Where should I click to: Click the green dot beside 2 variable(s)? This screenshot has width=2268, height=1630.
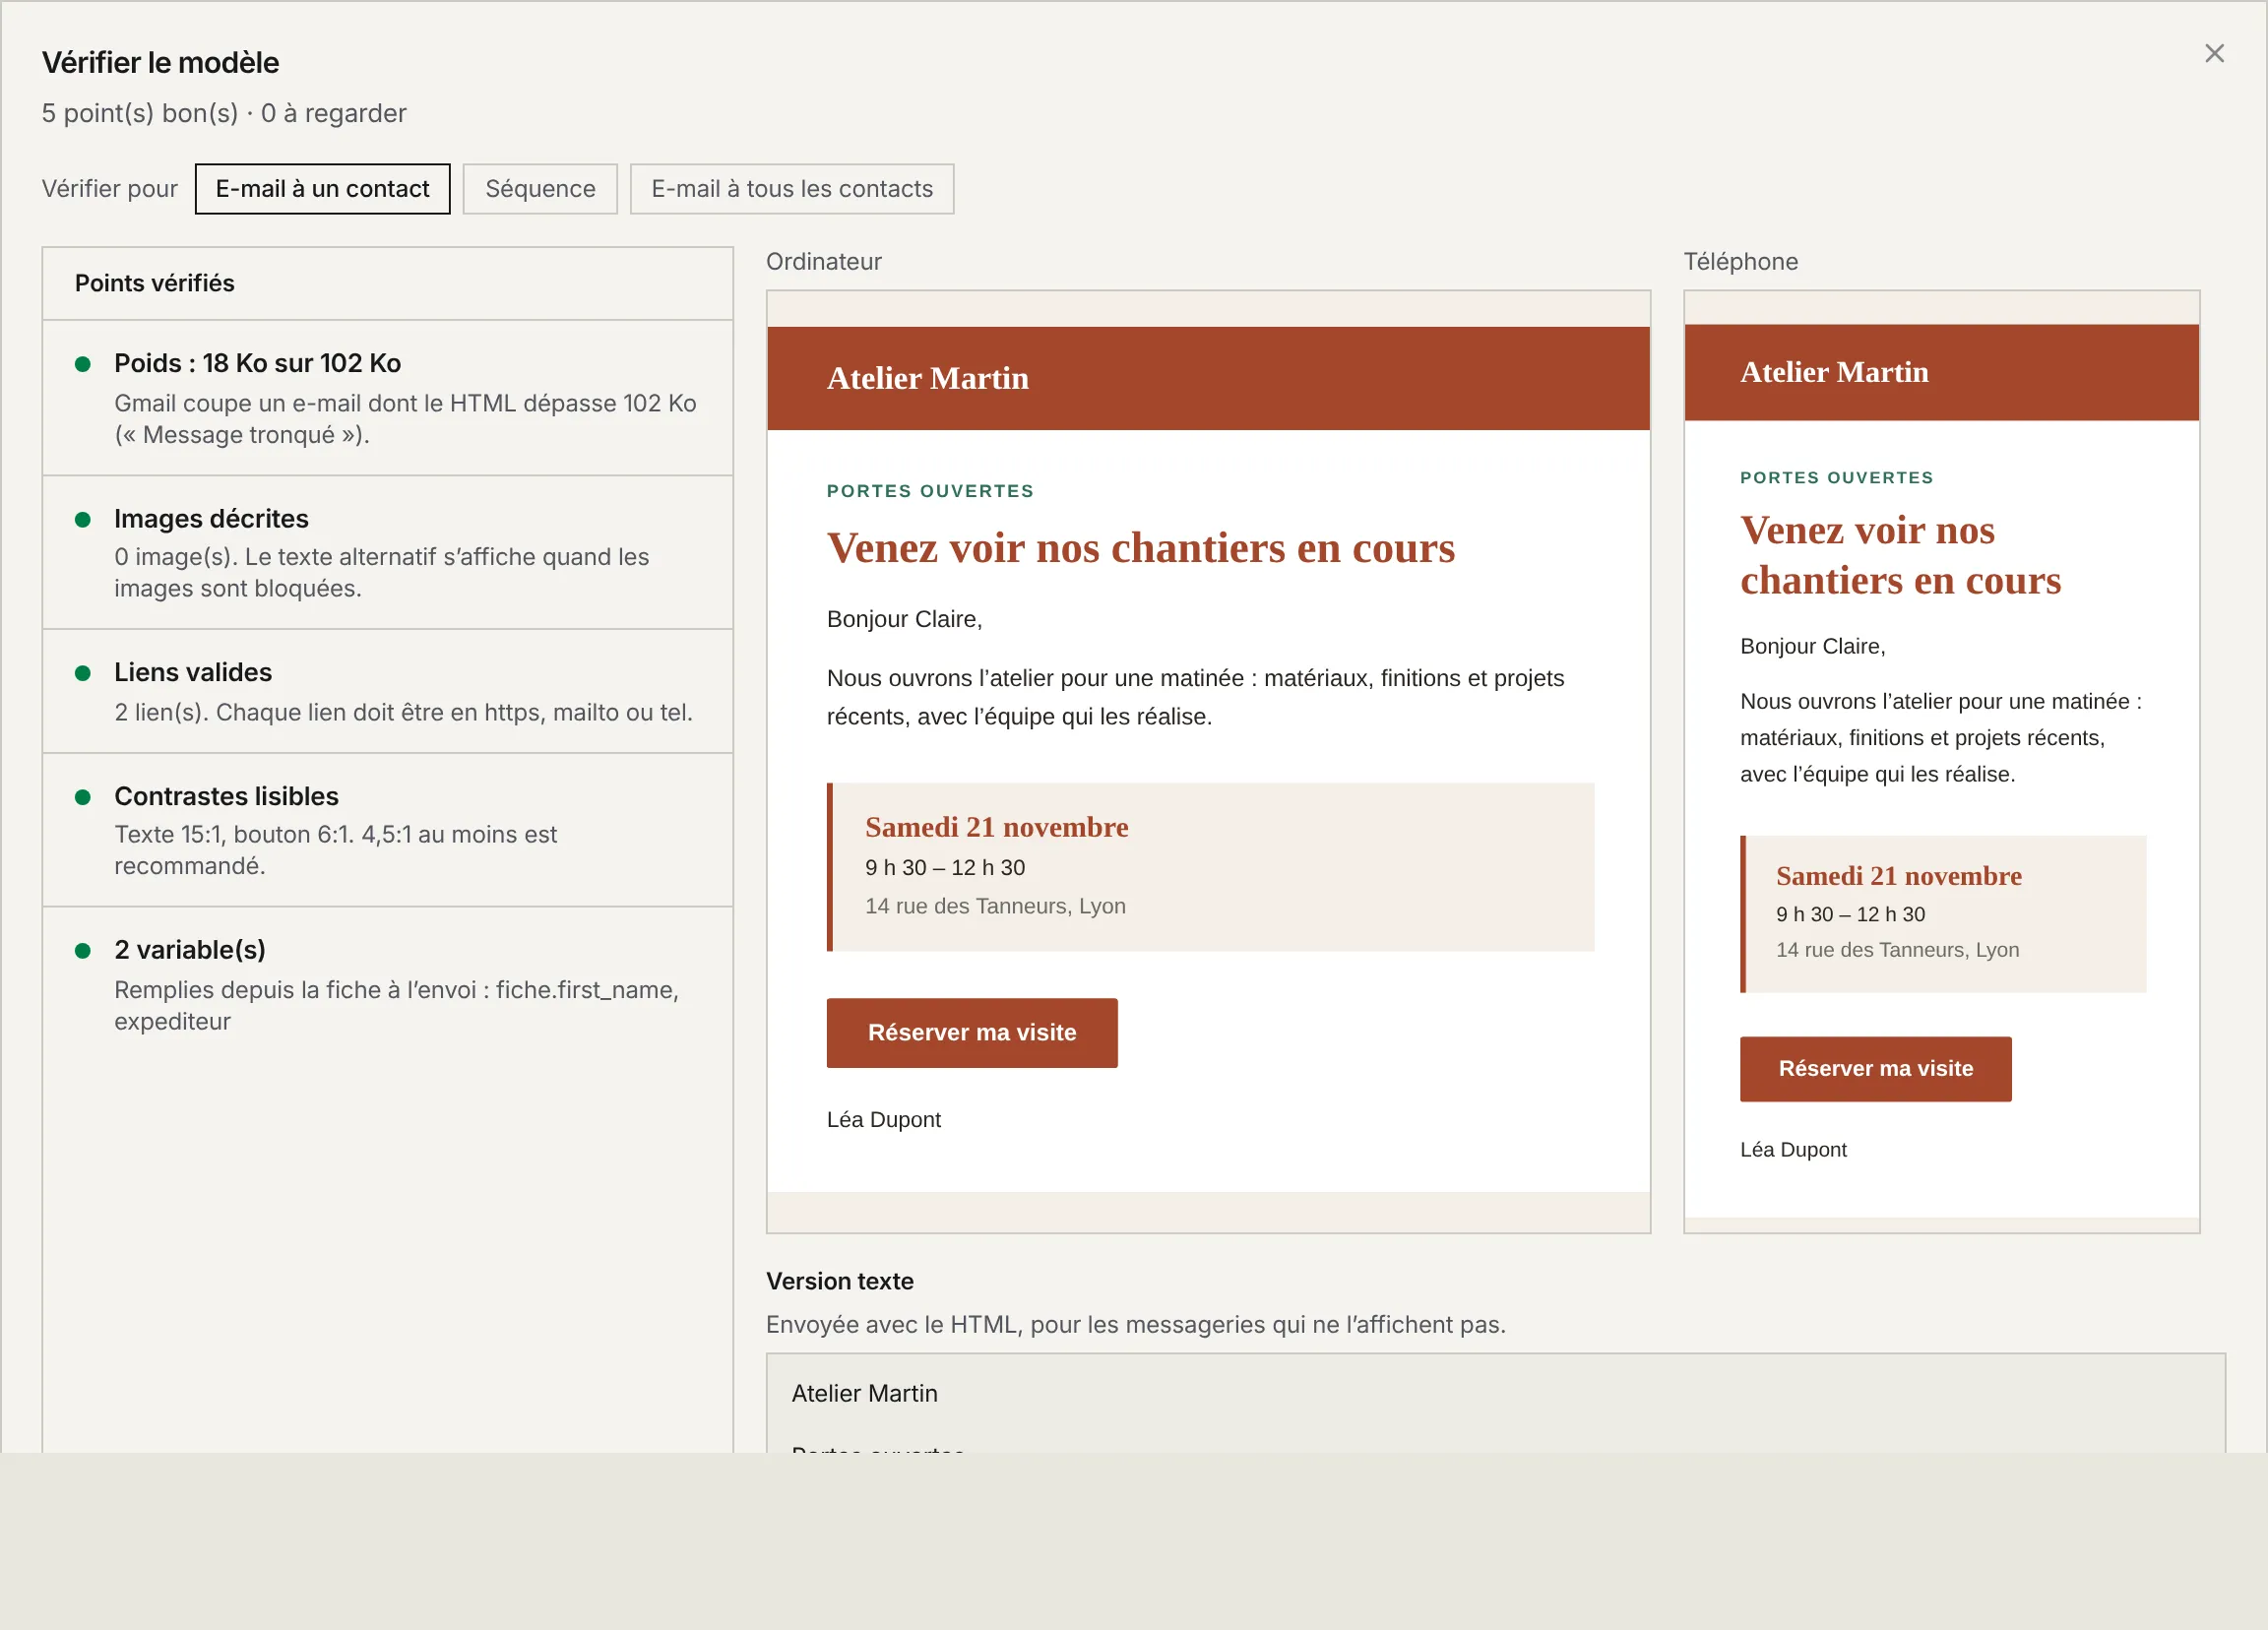[x=83, y=951]
